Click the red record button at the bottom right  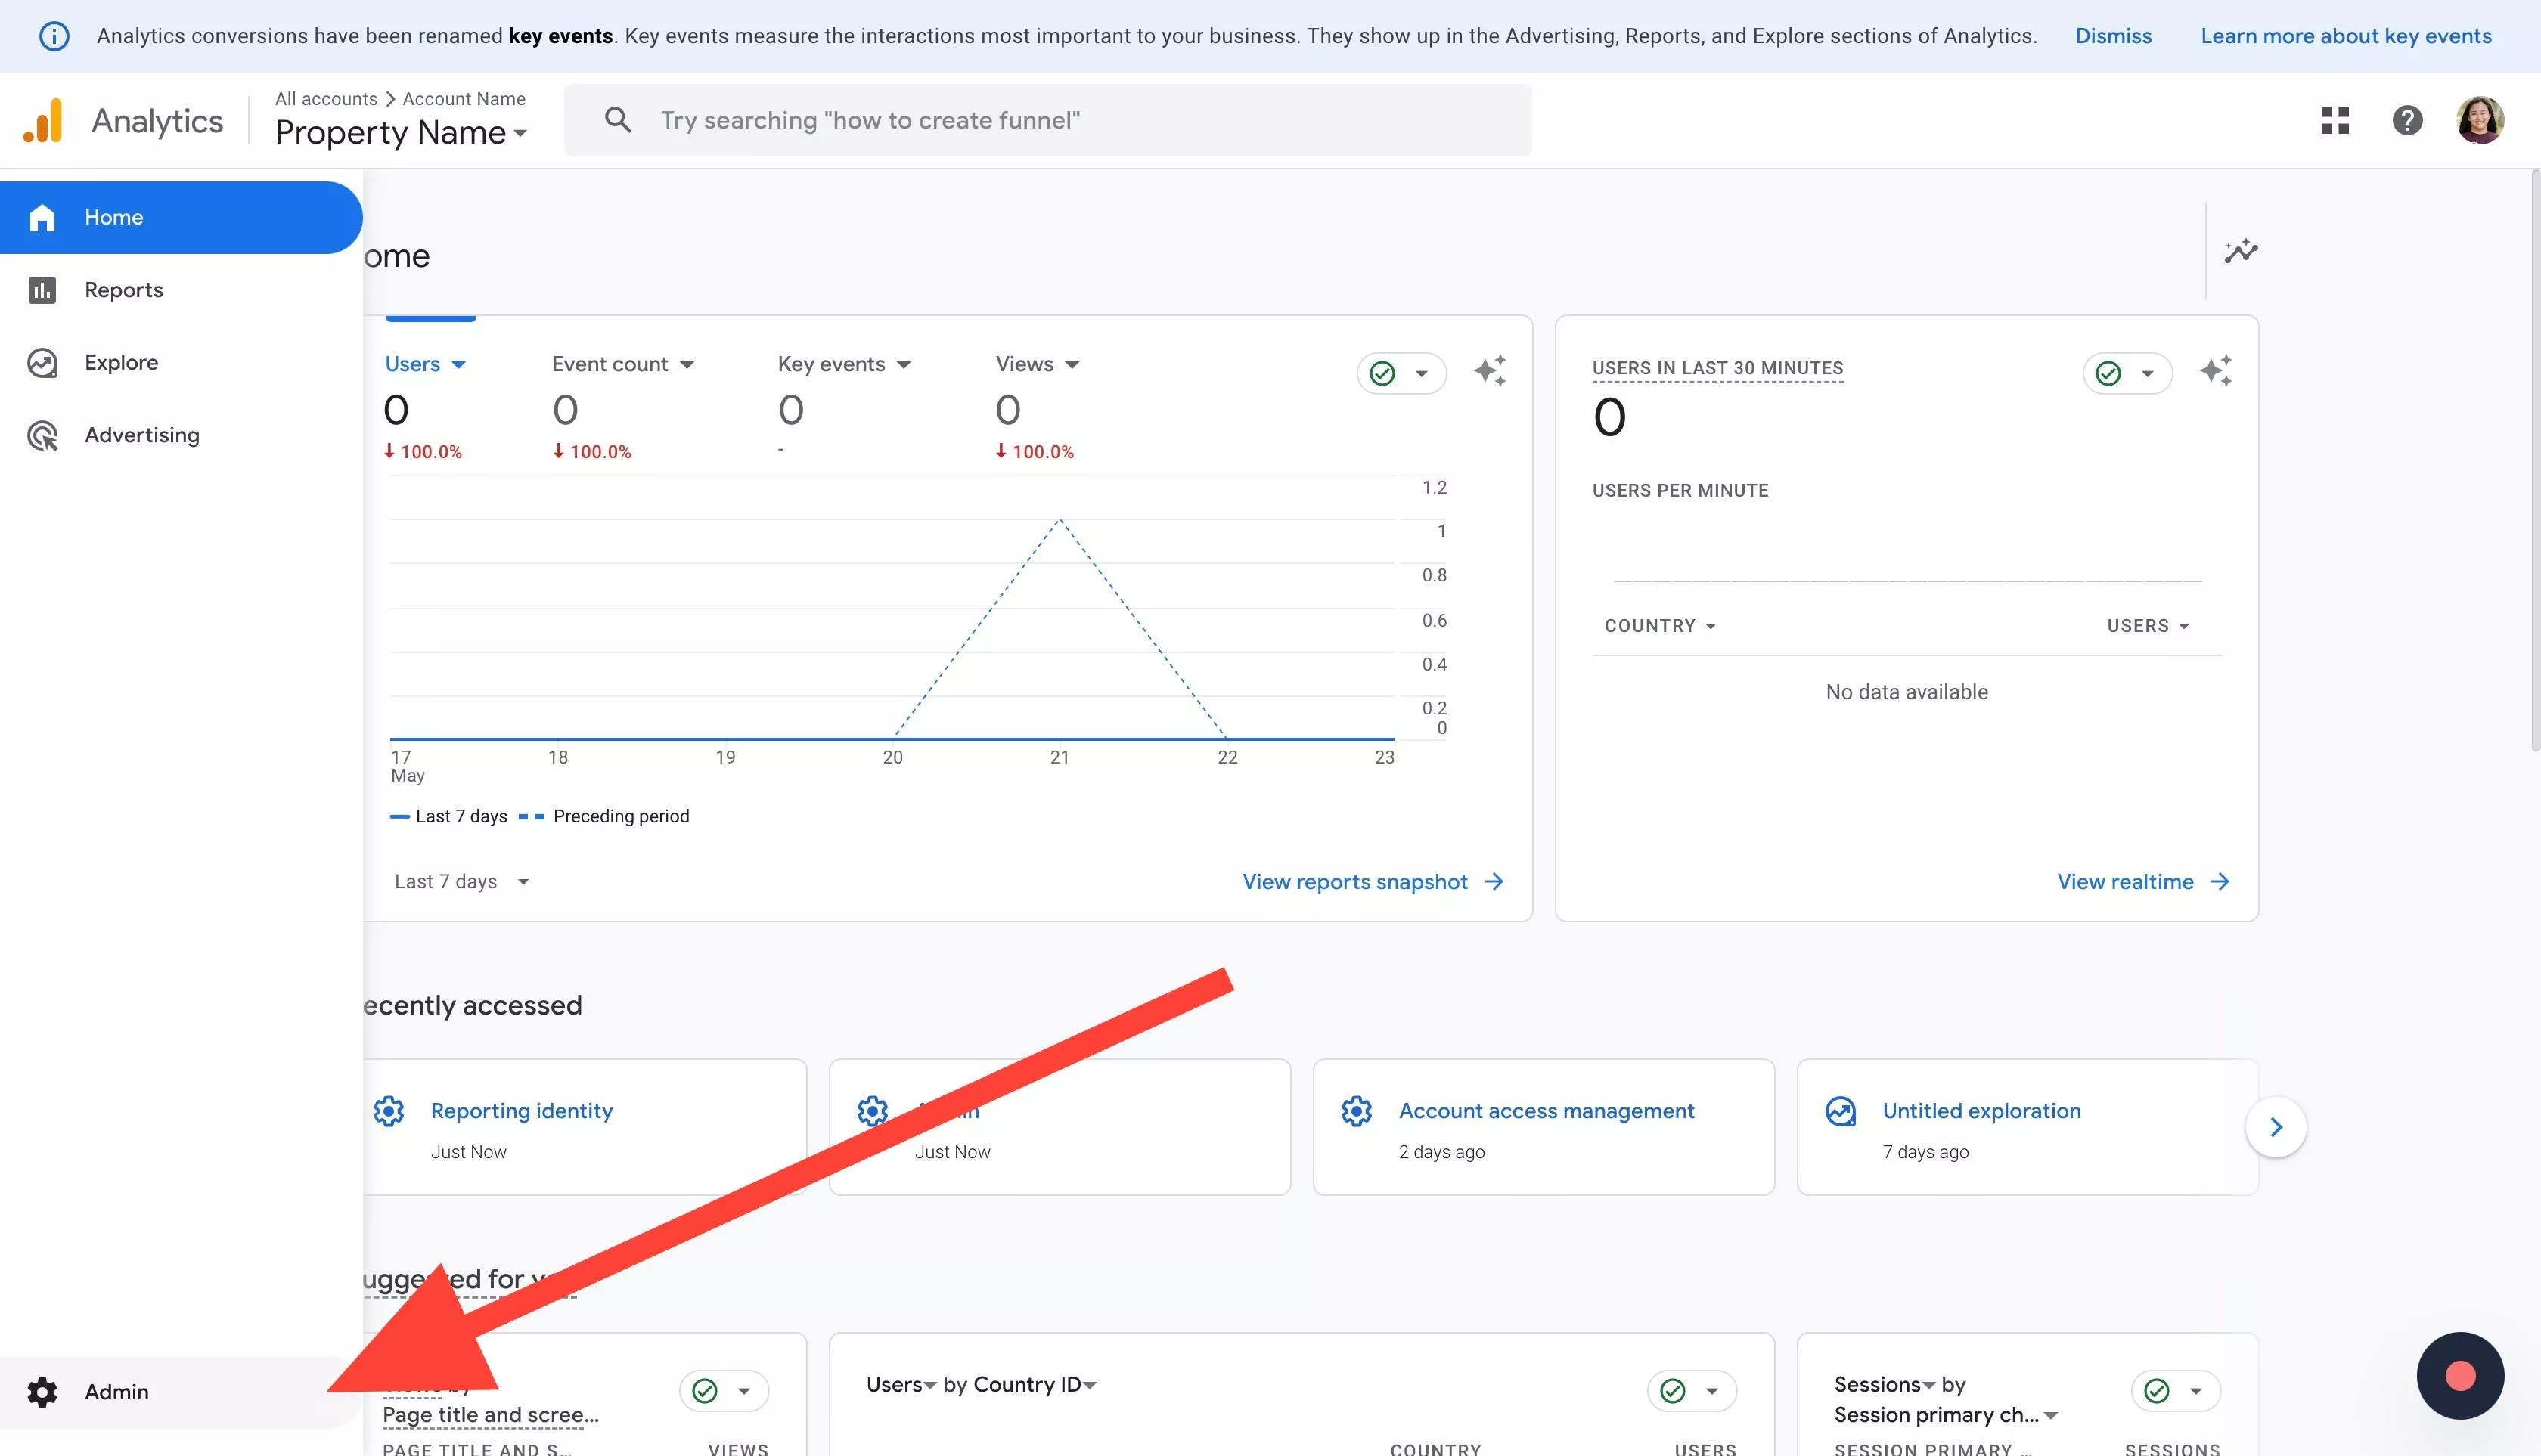coord(2460,1375)
